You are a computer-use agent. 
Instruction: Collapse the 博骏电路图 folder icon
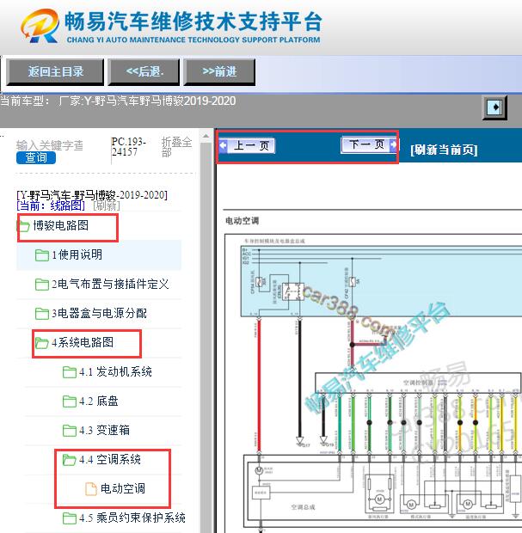23,226
